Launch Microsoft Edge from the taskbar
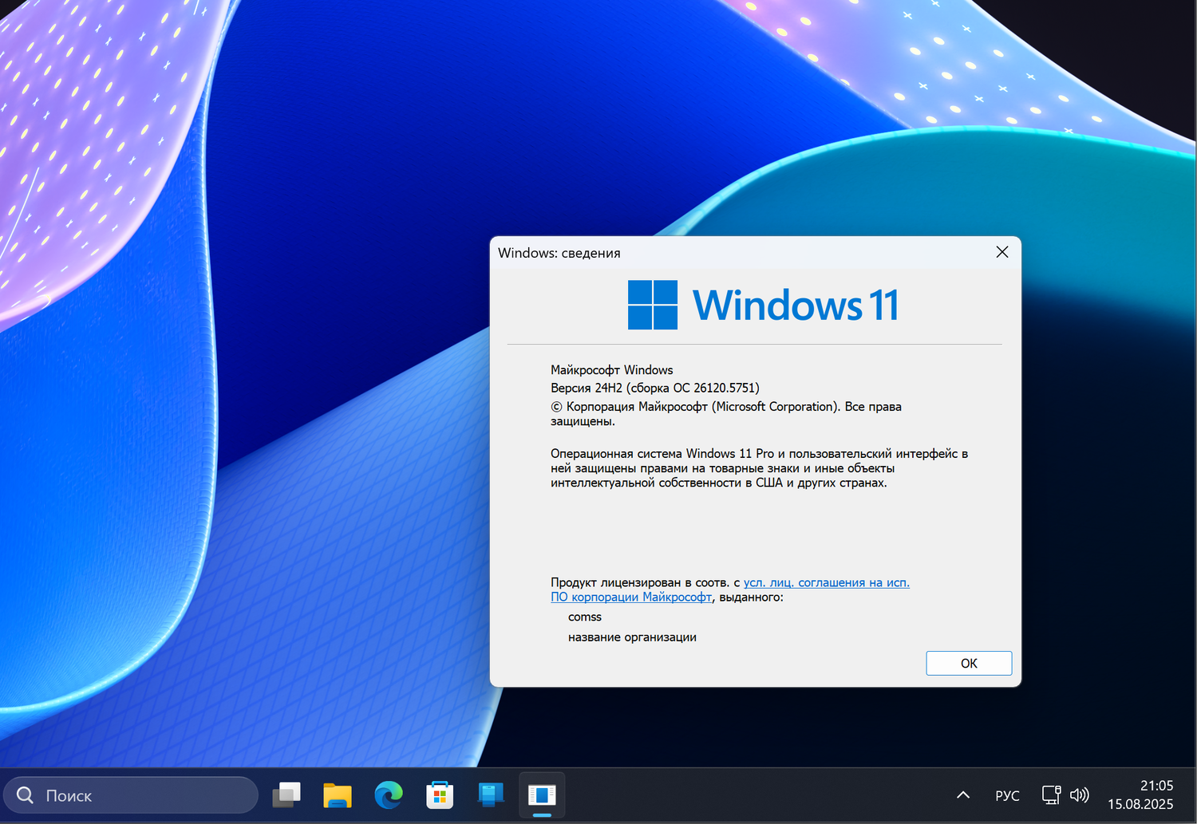The width and height of the screenshot is (1197, 824). pos(389,794)
